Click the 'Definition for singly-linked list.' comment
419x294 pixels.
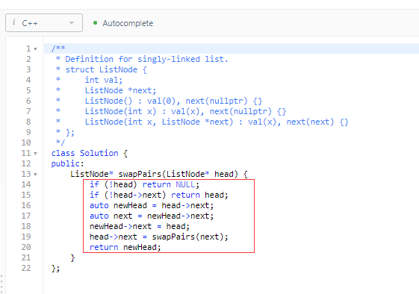(x=146, y=59)
